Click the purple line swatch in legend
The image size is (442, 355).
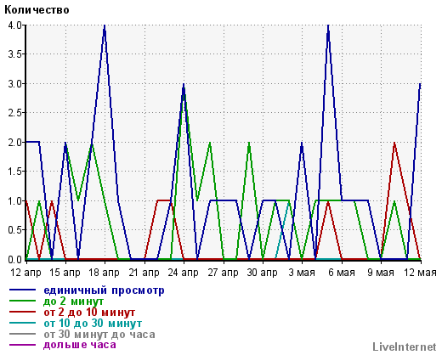click(x=23, y=345)
